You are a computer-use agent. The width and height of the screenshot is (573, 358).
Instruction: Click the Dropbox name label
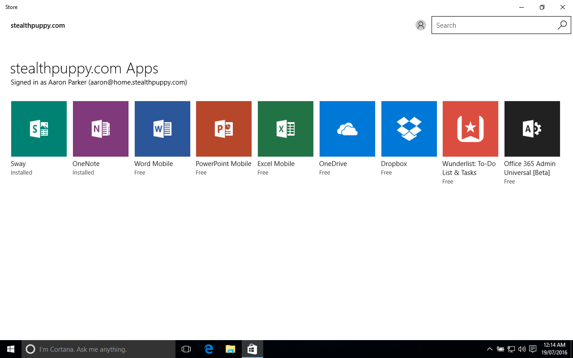[394, 164]
